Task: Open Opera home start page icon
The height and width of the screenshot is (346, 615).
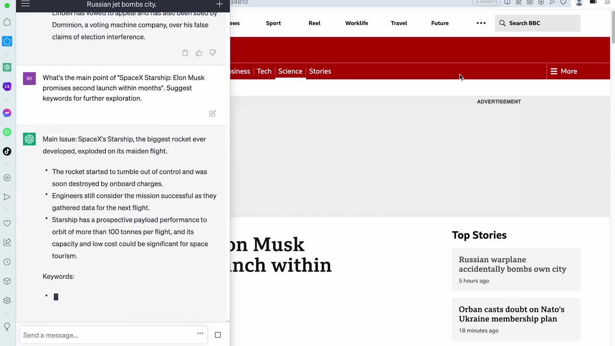Action: [7, 22]
